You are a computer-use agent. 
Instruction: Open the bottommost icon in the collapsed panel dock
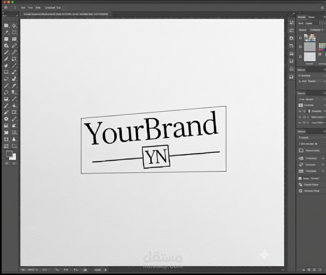click(x=291, y=77)
